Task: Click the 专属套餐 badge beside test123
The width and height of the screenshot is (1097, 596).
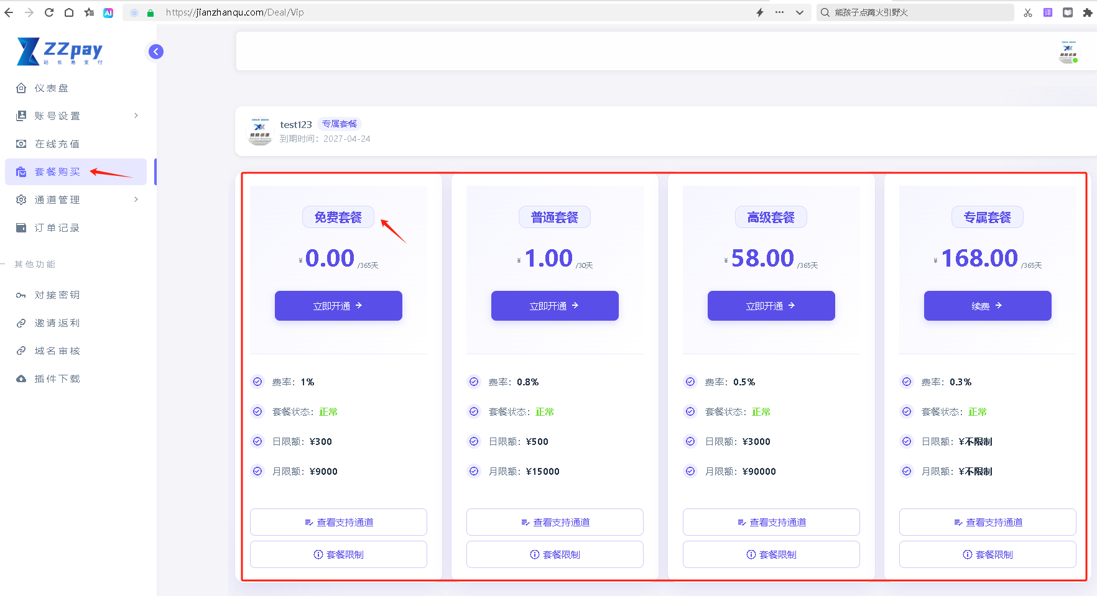Action: [x=340, y=124]
